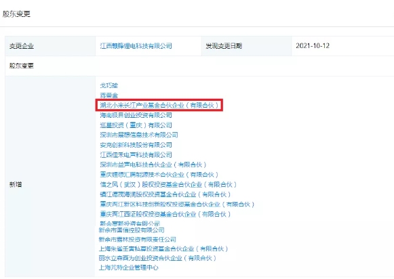Open 深圳市晨想信息技术有限公司 link
Image resolution: width=394 pixels, height=279 pixels.
[139, 135]
